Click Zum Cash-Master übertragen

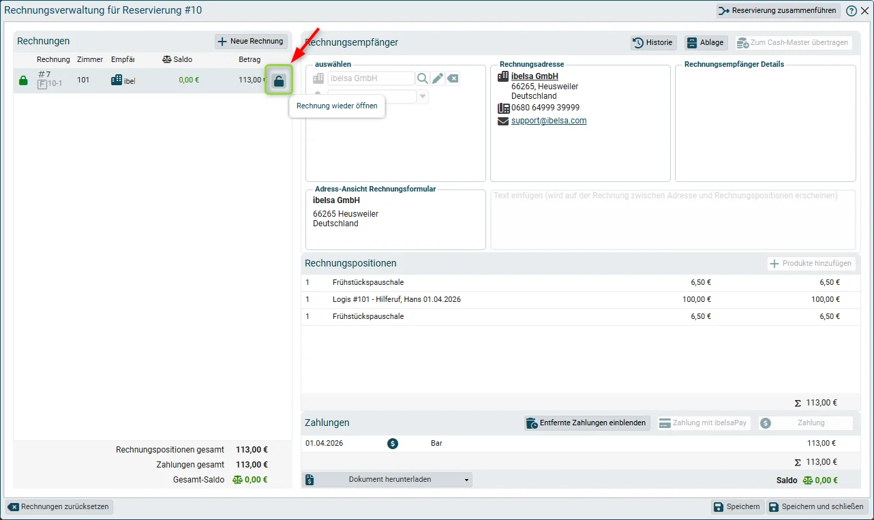tap(794, 43)
